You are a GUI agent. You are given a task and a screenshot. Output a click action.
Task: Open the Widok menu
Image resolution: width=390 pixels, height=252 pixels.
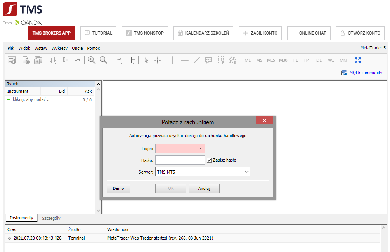[x=24, y=48]
